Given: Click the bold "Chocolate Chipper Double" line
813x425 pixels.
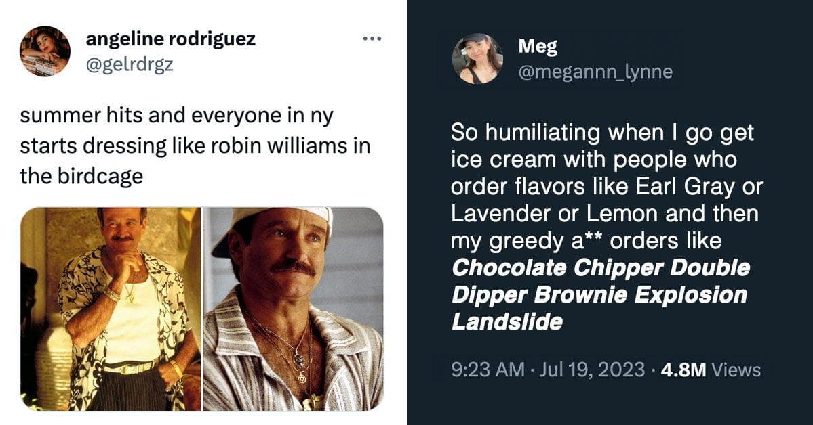Looking at the screenshot, I should click(x=601, y=267).
